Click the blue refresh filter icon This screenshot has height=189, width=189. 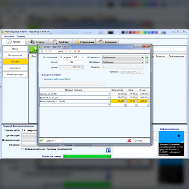click(x=108, y=150)
